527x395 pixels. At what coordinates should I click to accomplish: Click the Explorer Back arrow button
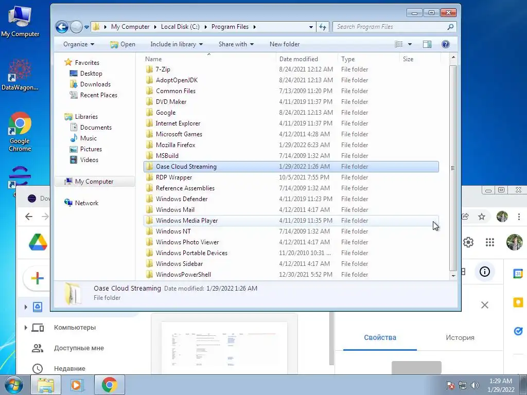[62, 27]
